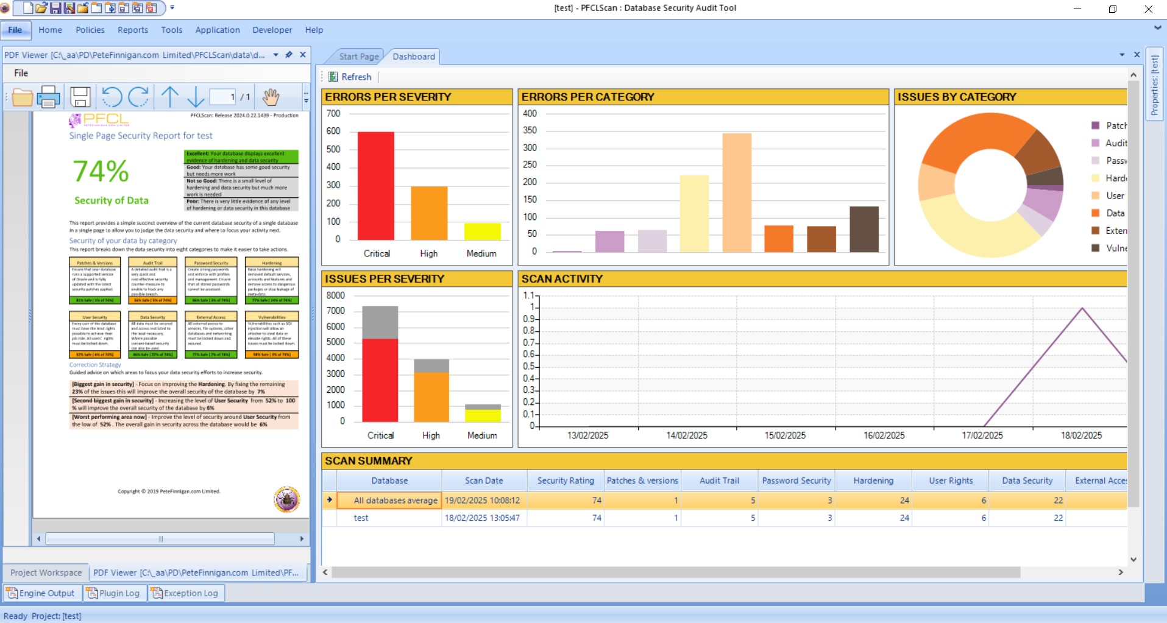The height and width of the screenshot is (623, 1167).
Task: Expand the ribbon using the top-right chevron
Action: point(1157,27)
